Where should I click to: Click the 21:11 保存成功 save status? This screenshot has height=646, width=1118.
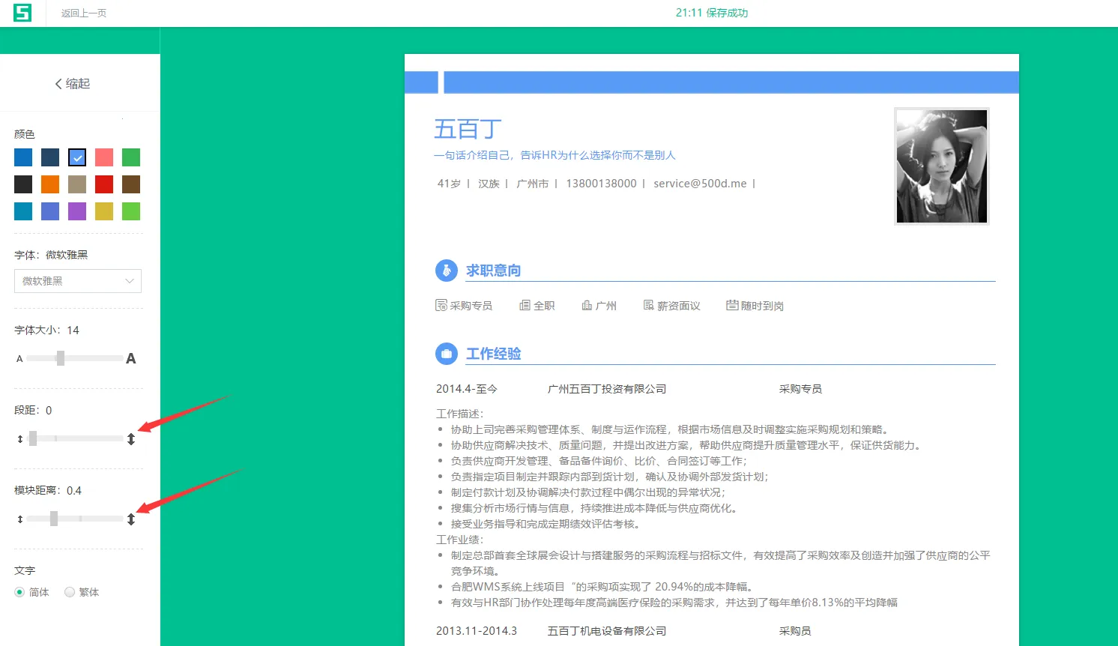(x=712, y=13)
